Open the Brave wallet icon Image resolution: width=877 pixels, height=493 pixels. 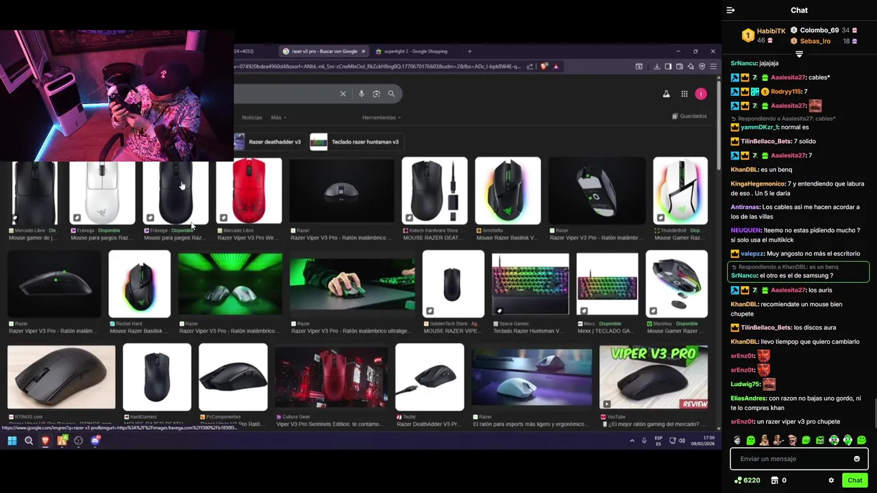click(x=680, y=66)
